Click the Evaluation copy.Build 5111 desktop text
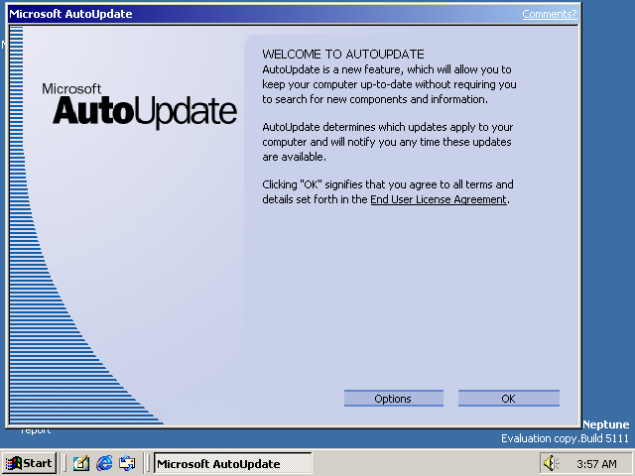 click(x=565, y=438)
